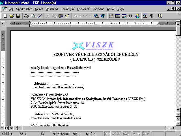
Task: Toggle MR macro recording indicator
Action: [107, 134]
